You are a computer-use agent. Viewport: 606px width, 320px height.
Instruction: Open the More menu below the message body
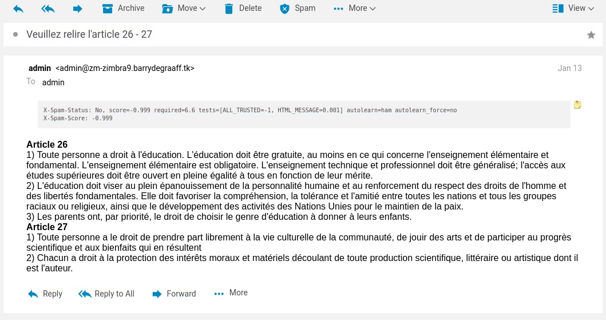[x=231, y=293]
